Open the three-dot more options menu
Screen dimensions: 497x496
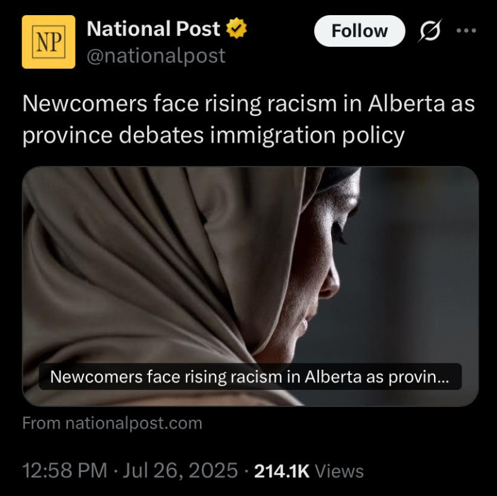click(x=466, y=31)
